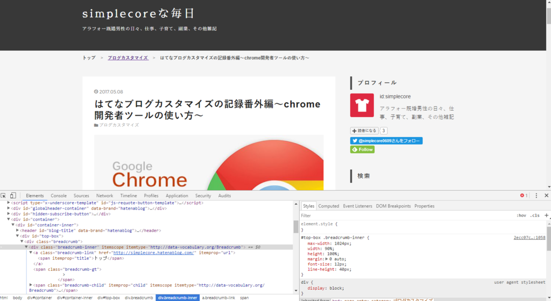Click the 2017.05.08 article date
Viewport: 551px width, 301px height.
[x=111, y=92]
